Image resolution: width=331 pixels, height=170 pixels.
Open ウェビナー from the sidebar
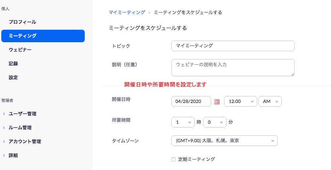[x=20, y=50]
